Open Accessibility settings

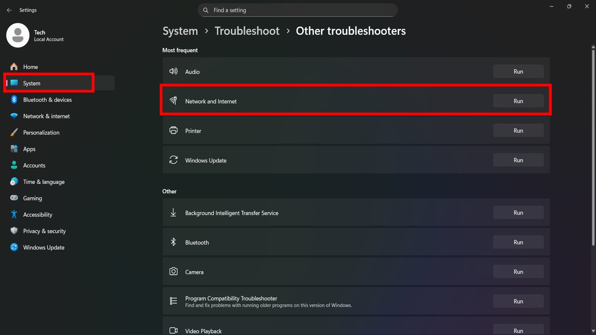pos(37,214)
